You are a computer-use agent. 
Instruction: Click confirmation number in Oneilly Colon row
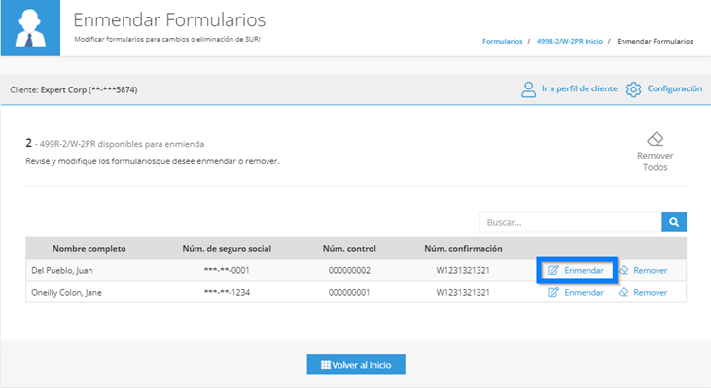(463, 293)
